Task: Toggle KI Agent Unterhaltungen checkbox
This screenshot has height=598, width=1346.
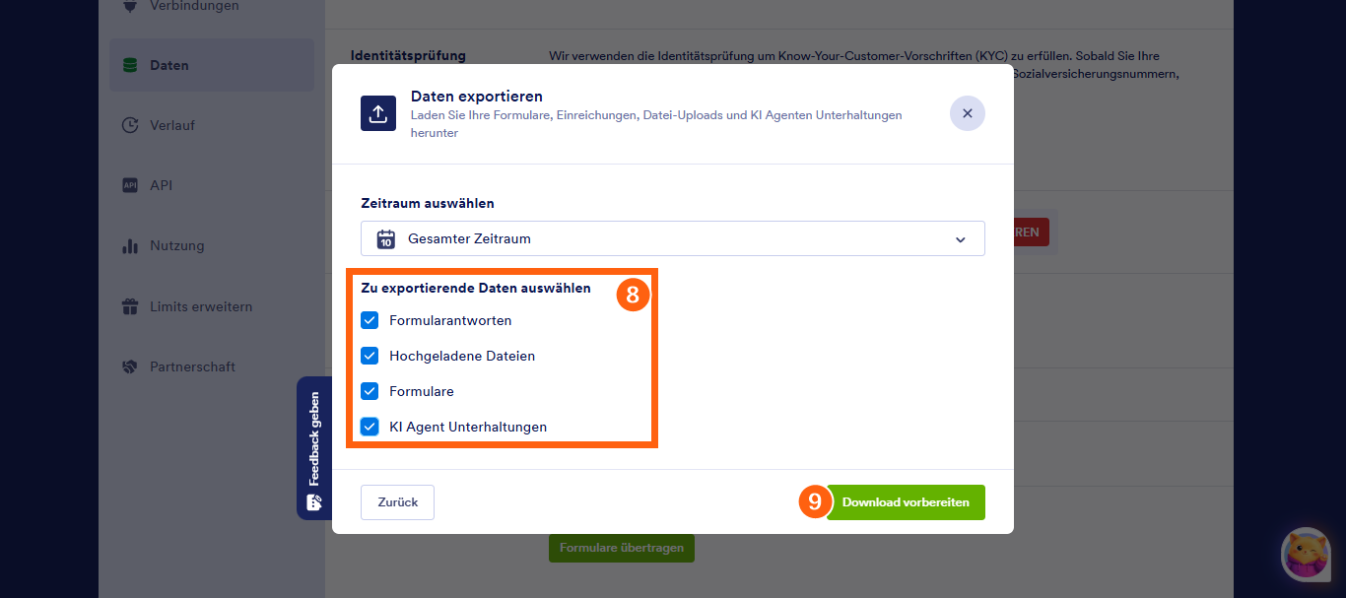Action: click(x=370, y=427)
